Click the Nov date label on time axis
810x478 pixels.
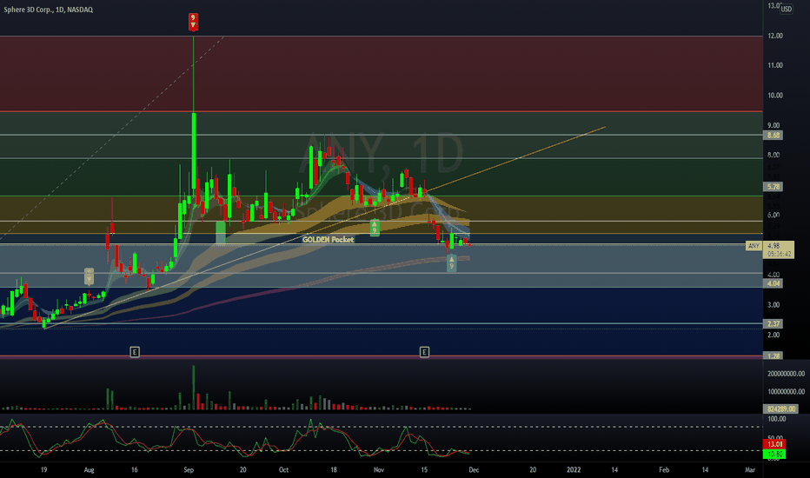pos(379,469)
